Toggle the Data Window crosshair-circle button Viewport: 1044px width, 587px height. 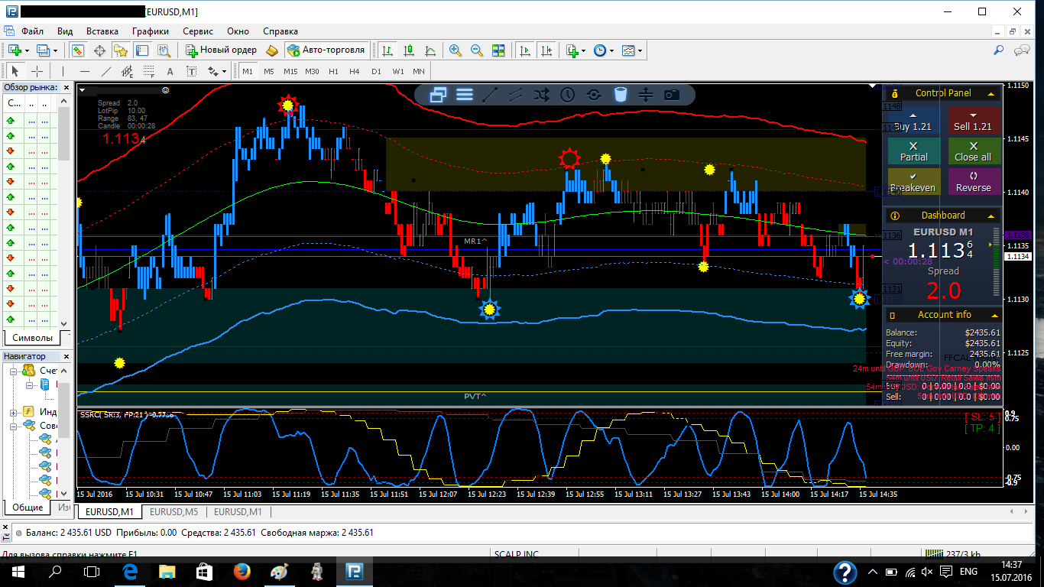pos(99,50)
